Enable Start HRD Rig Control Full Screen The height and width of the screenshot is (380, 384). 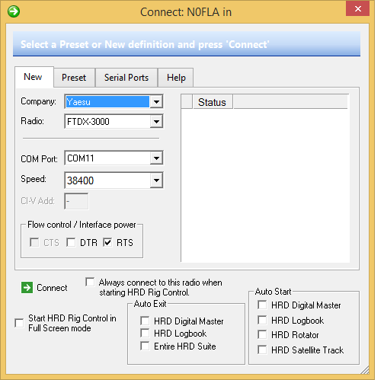[19, 323]
